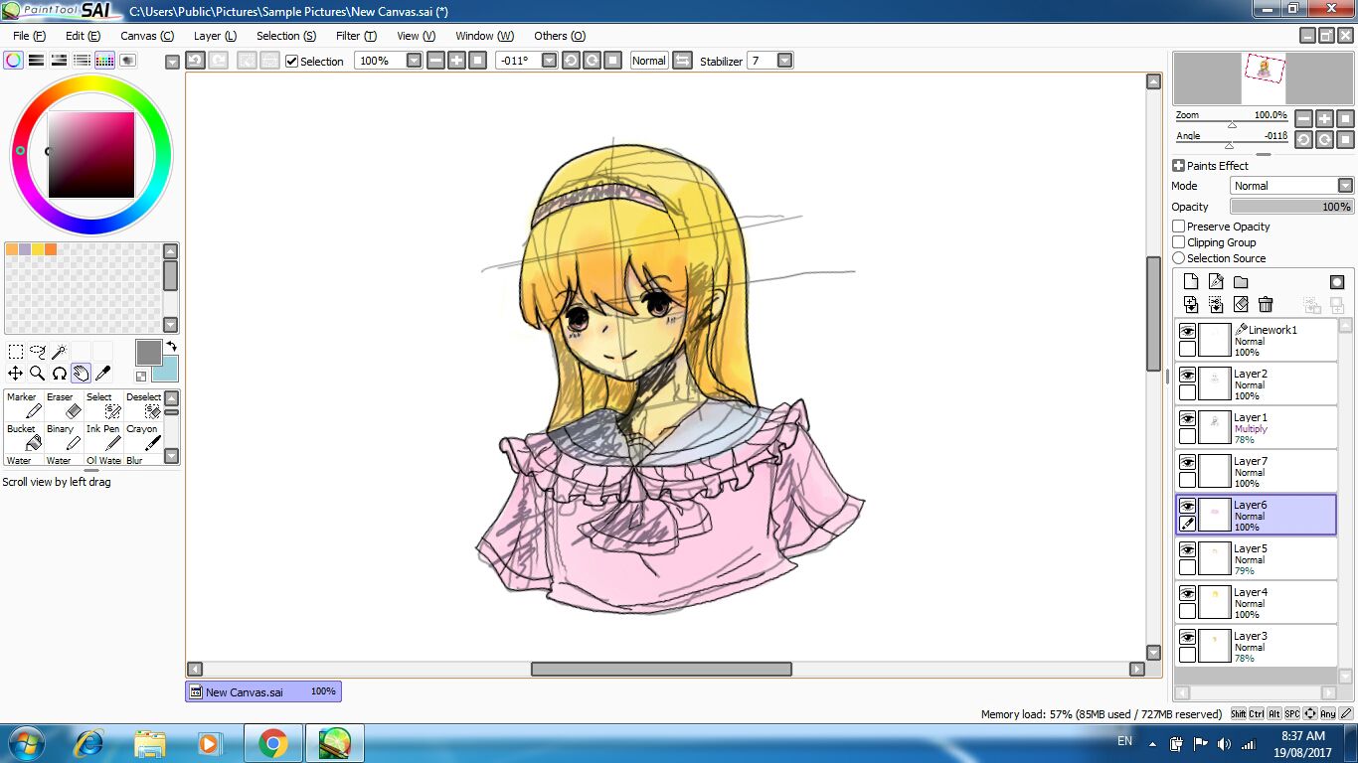
Task: Click the foreground gray color swatch
Action: pos(148,353)
